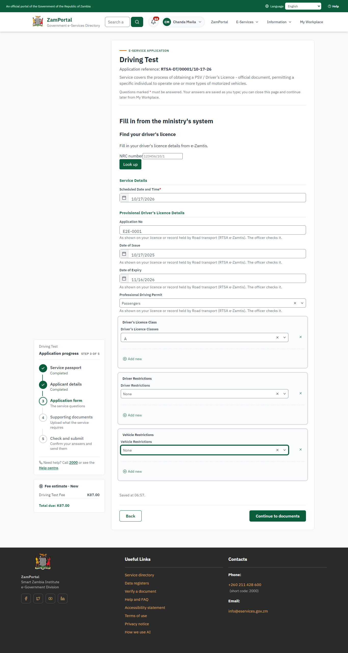Click the ZamPortal coat of arms logo
The image size is (348, 653).
point(38,22)
